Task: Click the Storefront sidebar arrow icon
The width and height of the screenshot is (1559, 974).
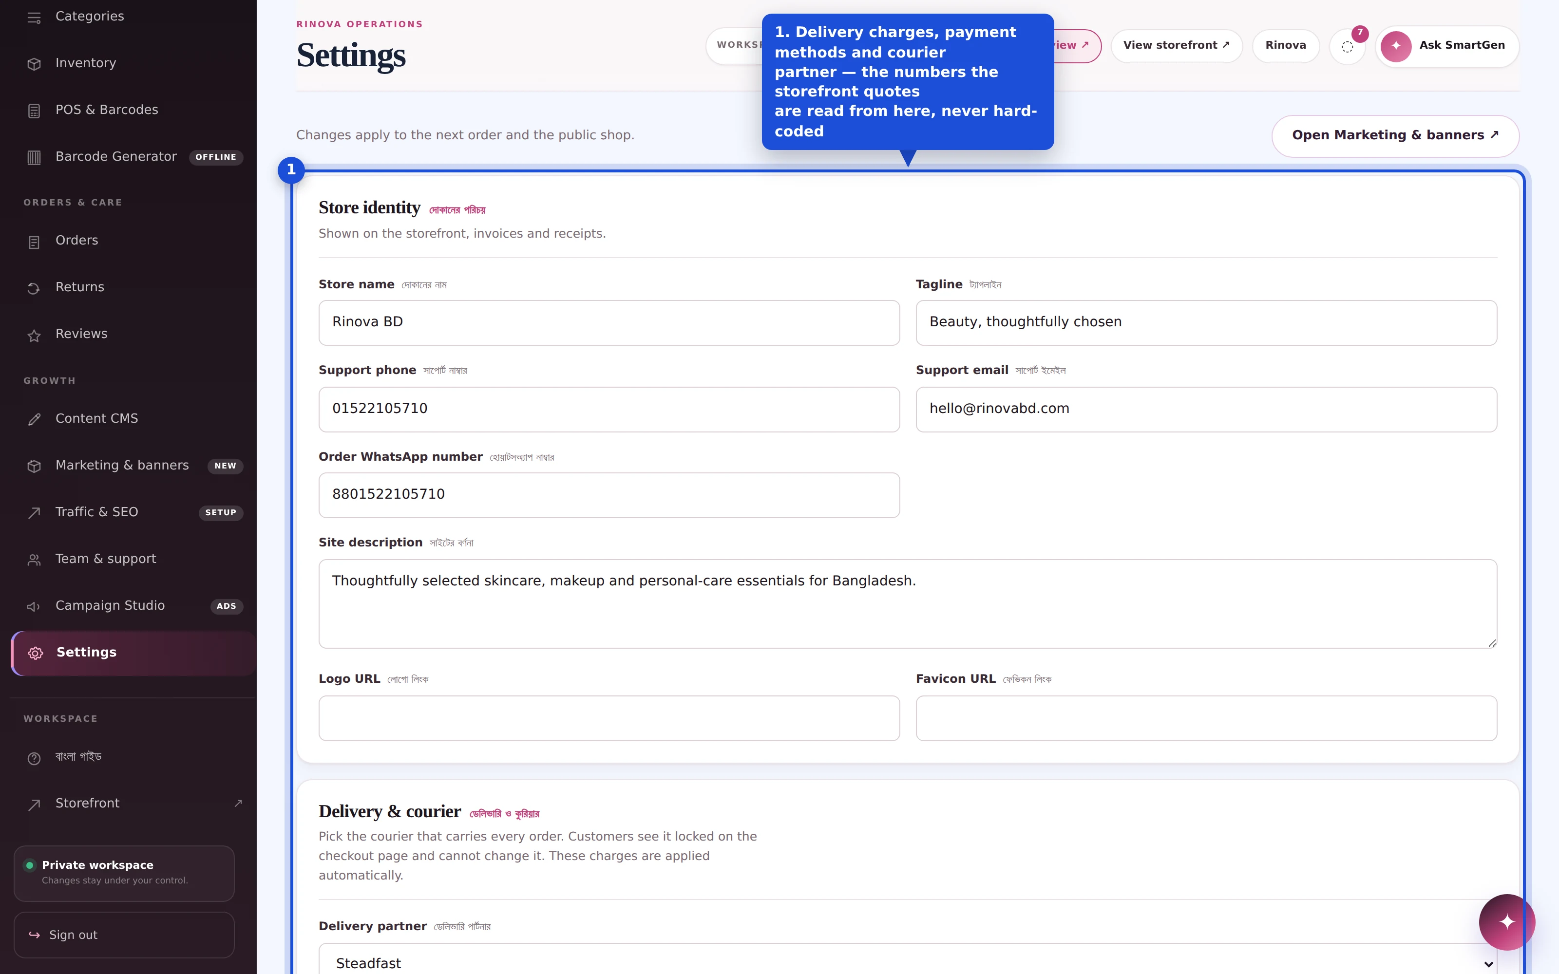Action: 34,804
